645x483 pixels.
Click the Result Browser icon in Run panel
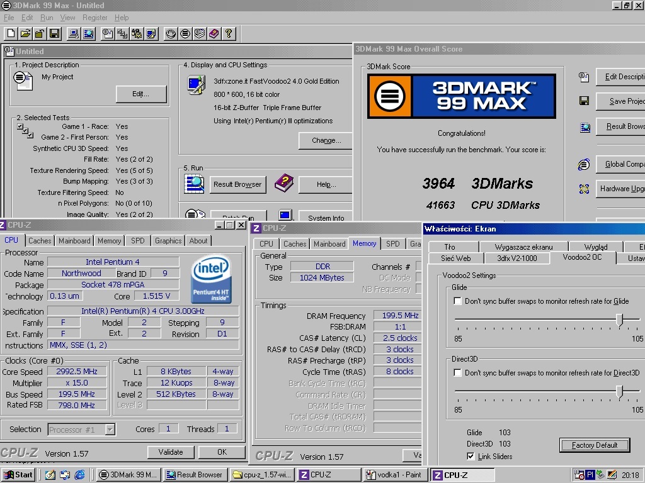pyautogui.click(x=194, y=184)
